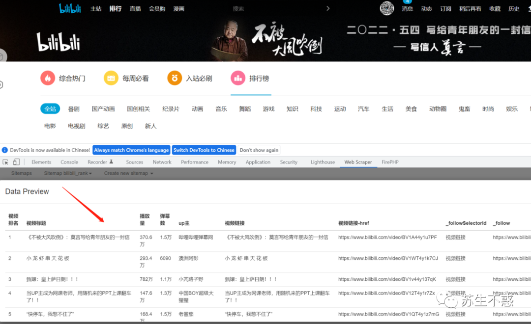The height and width of the screenshot is (324, 531).
Task: Open 直播 in top navigation
Action: click(135, 8)
